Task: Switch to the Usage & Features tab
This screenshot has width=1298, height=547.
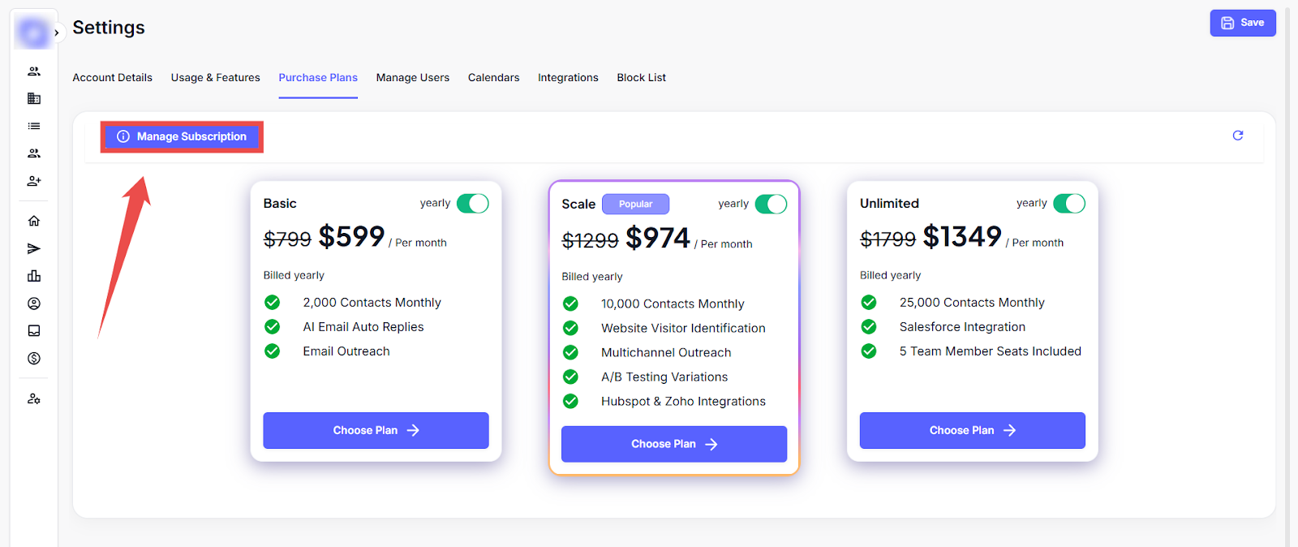Action: pos(215,78)
